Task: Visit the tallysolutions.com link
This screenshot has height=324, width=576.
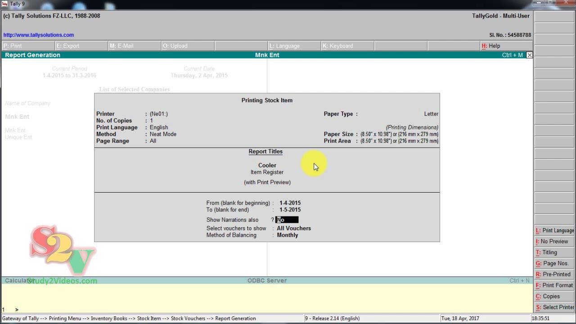Action: pos(39,35)
